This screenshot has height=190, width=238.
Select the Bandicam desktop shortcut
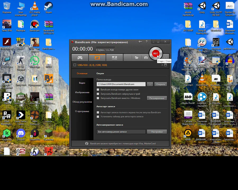(35, 25)
